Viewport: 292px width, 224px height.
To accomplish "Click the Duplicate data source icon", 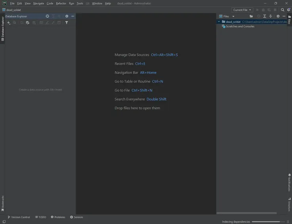I will pyautogui.click(x=14, y=23).
